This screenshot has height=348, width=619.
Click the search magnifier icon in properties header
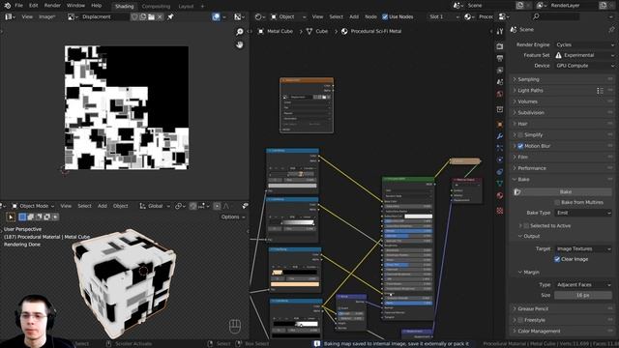coord(536,17)
